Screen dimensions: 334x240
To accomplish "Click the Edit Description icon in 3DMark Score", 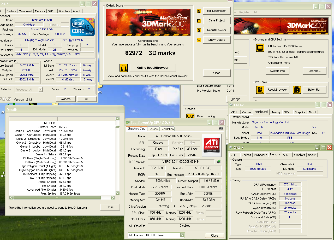I will [199, 11].
